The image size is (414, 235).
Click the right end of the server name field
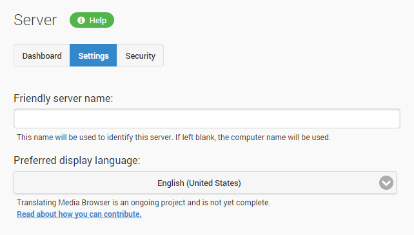388,119
